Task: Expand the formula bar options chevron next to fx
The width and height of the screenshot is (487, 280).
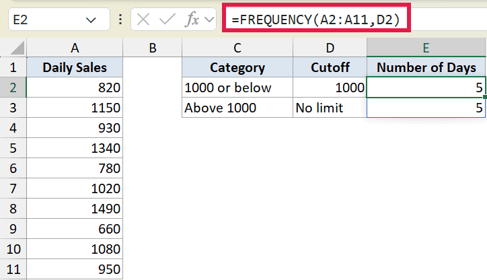Action: pyautogui.click(x=210, y=20)
